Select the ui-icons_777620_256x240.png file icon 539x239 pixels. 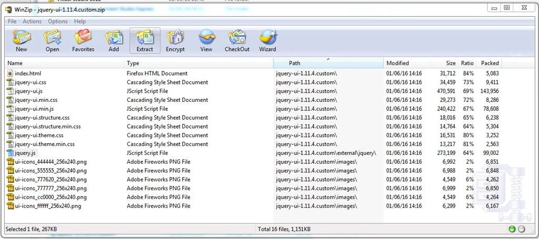pyautogui.click(x=10, y=179)
